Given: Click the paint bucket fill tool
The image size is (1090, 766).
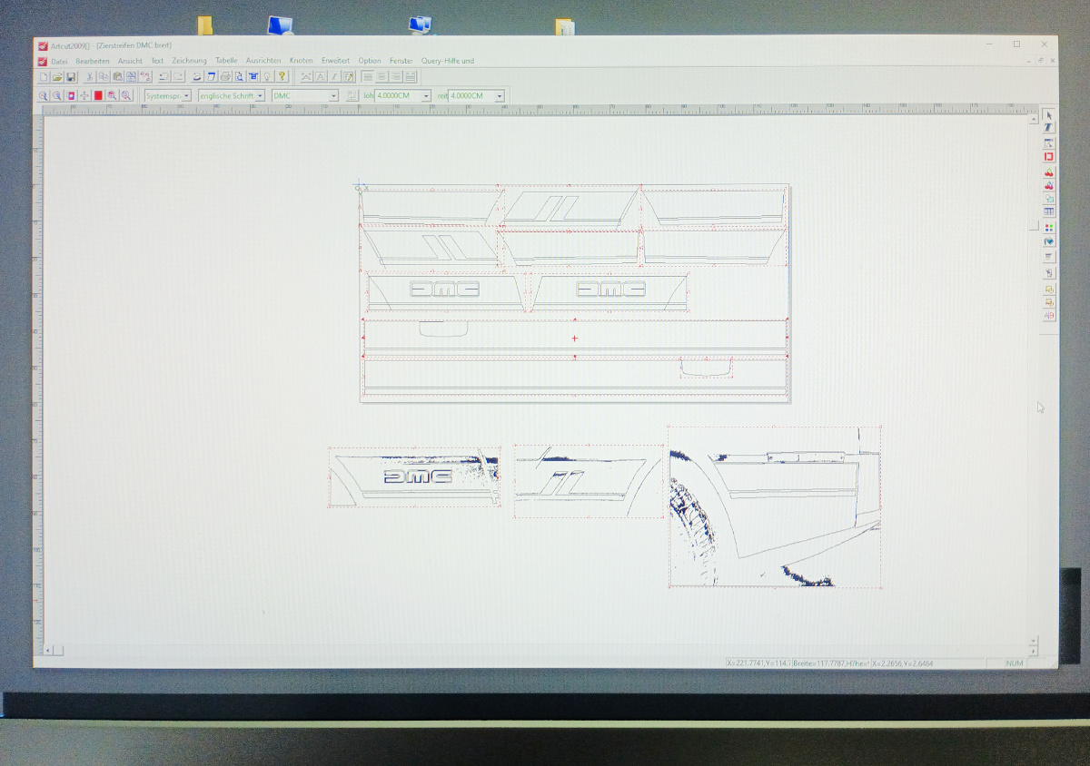Looking at the screenshot, I should point(1049,242).
